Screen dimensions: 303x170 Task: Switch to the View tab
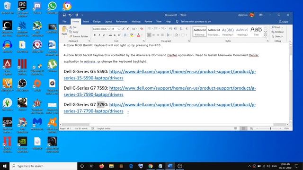click(x=159, y=22)
